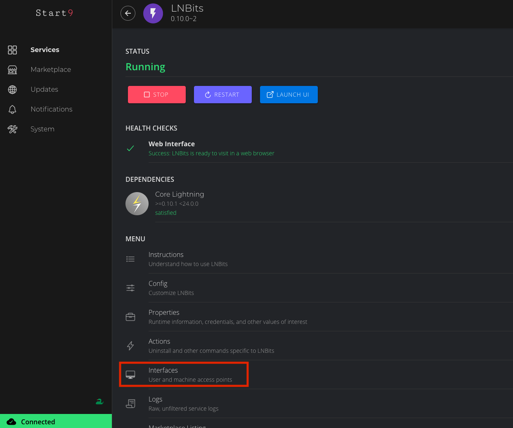The width and height of the screenshot is (513, 428).
Task: Click the purple LNBits lightning logo
Action: (153, 13)
